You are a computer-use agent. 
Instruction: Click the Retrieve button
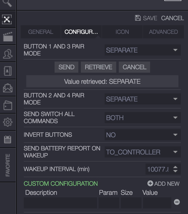[x=98, y=67]
